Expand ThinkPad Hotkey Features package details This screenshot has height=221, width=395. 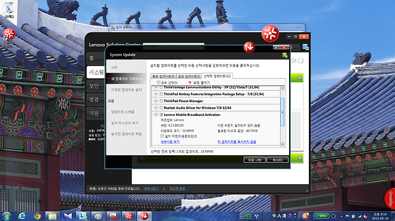156,94
